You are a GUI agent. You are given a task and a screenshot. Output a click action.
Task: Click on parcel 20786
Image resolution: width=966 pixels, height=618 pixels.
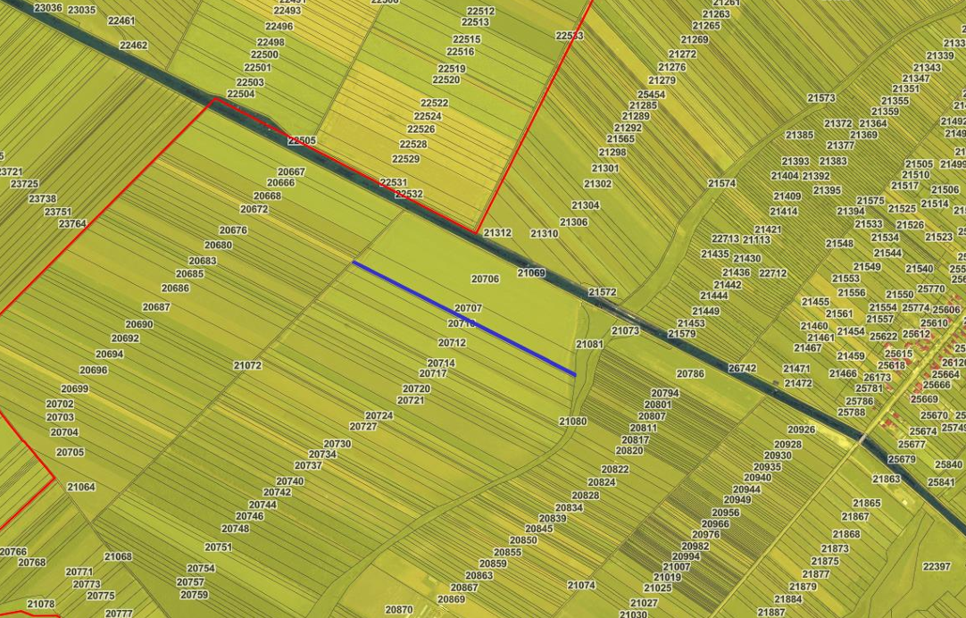690,374
